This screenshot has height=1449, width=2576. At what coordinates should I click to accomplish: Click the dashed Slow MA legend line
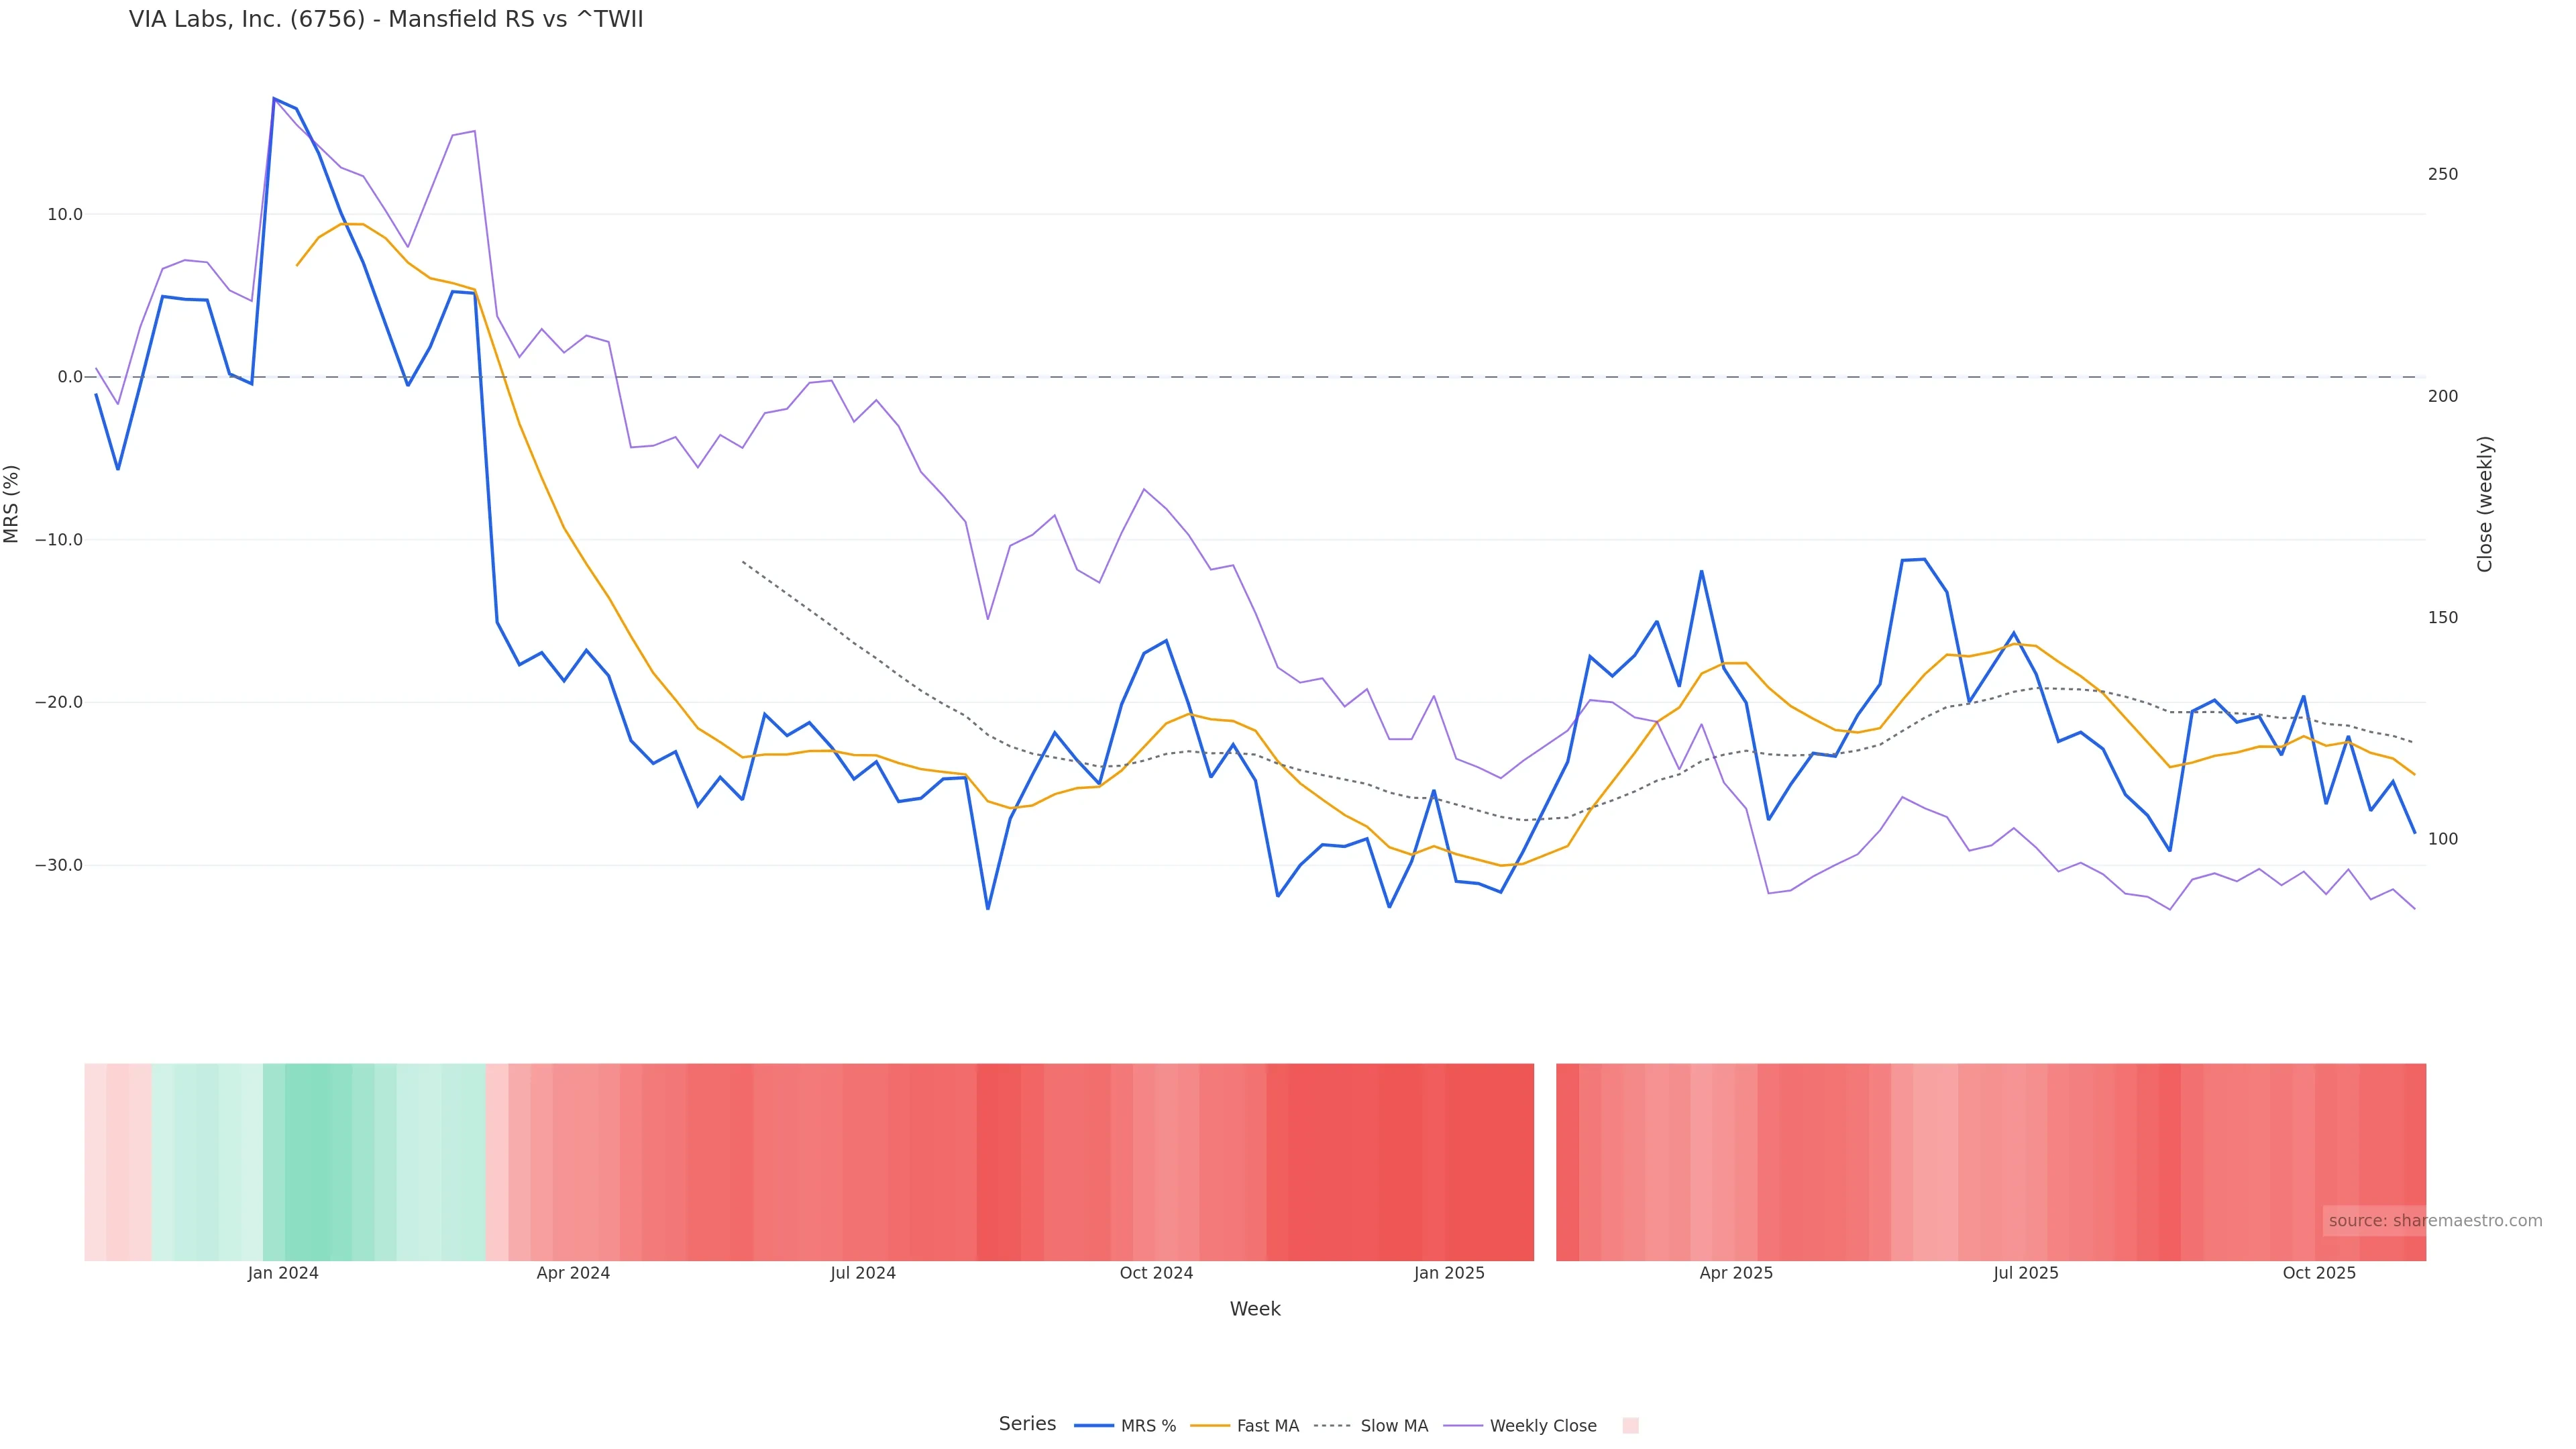click(1333, 1426)
